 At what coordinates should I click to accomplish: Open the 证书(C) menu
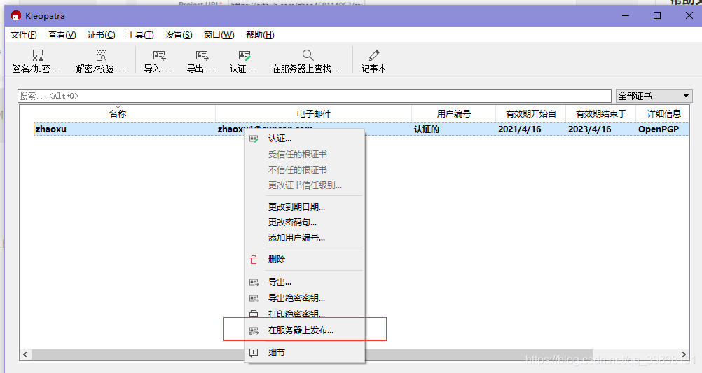pos(101,35)
